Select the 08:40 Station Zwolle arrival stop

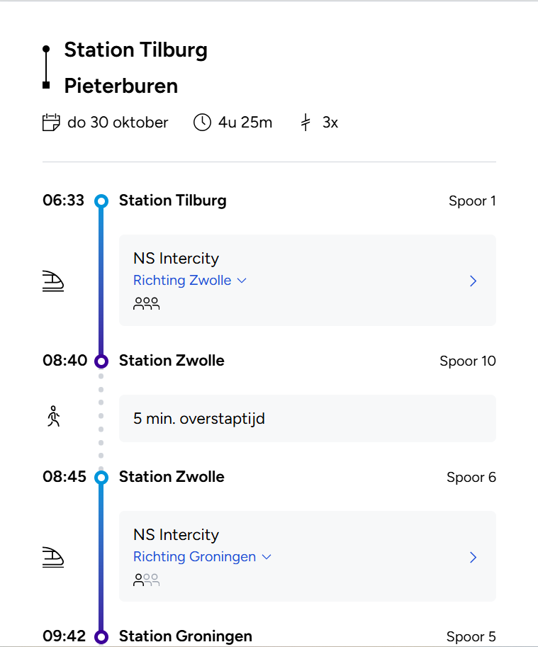[172, 361]
